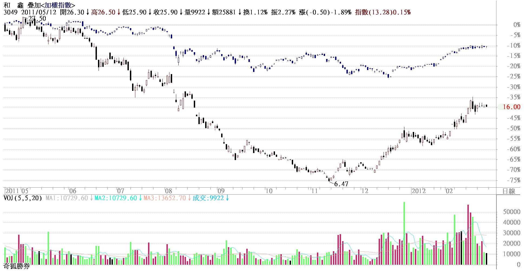Click the 11 month marker on the time axis

tap(314, 191)
